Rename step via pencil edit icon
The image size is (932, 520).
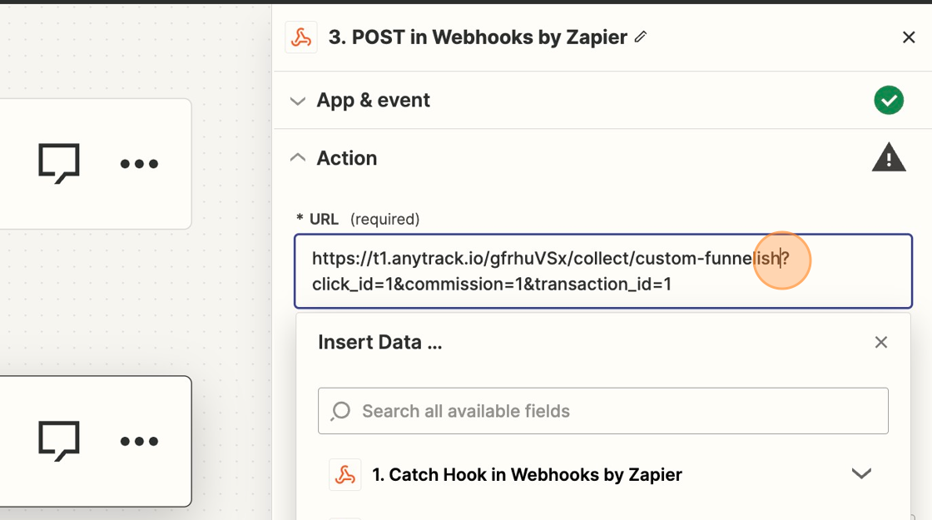640,37
